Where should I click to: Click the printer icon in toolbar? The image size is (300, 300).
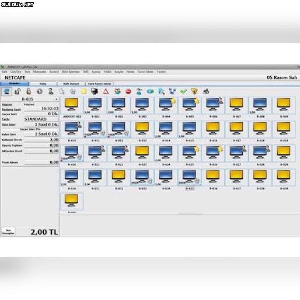(206, 91)
